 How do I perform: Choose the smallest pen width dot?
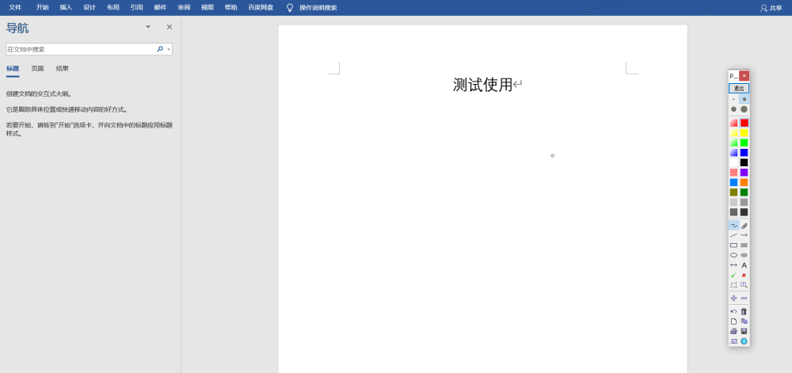pyautogui.click(x=733, y=100)
